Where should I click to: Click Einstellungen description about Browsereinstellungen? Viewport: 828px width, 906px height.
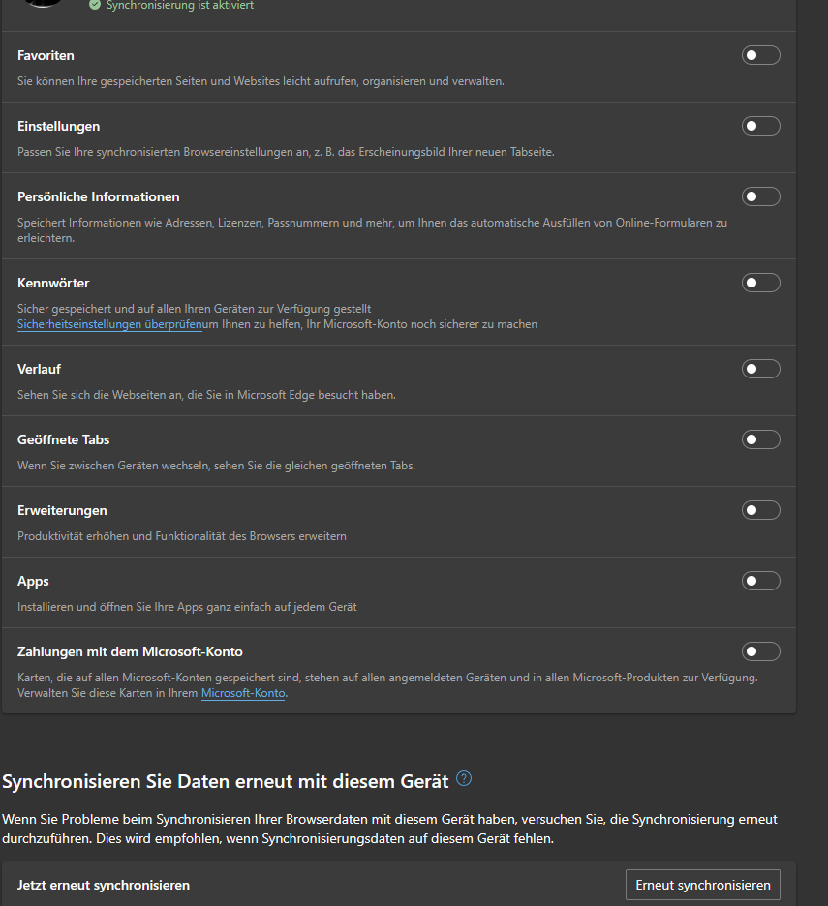tap(286, 152)
